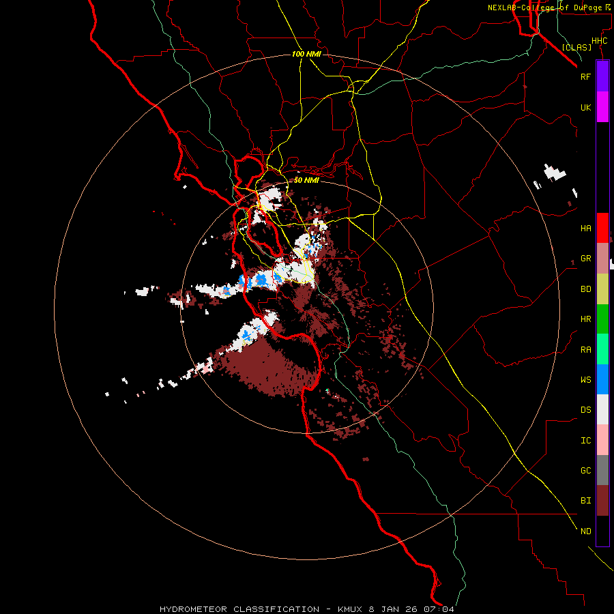The width and height of the screenshot is (614, 614).
Task: Click the BI legend label
Action: tap(585, 501)
